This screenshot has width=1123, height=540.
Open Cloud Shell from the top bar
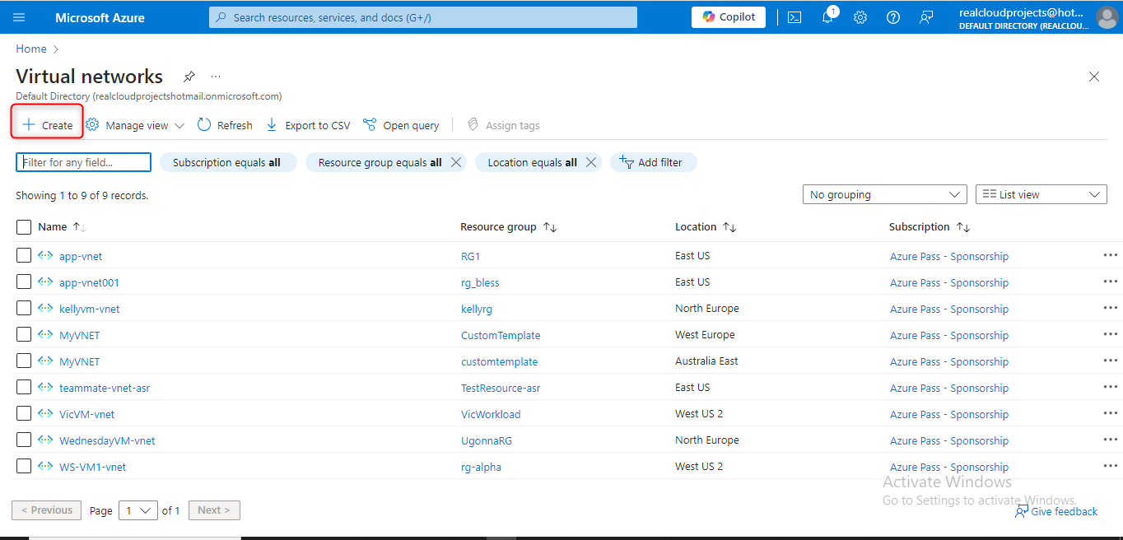click(x=794, y=17)
